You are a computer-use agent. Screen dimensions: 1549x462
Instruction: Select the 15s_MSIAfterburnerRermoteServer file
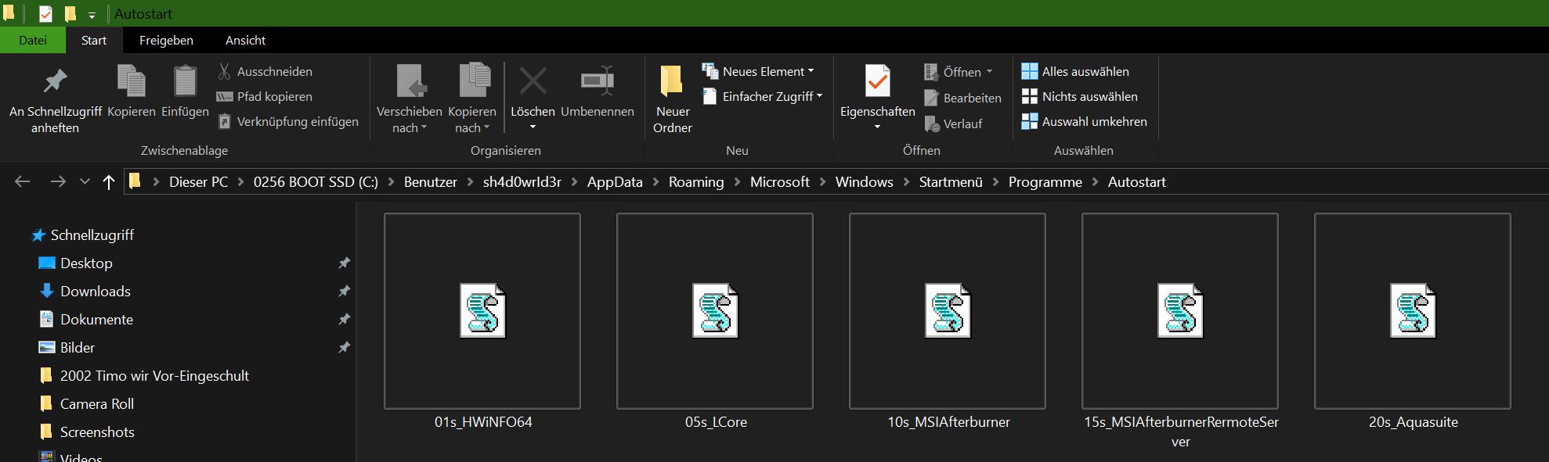point(1180,331)
